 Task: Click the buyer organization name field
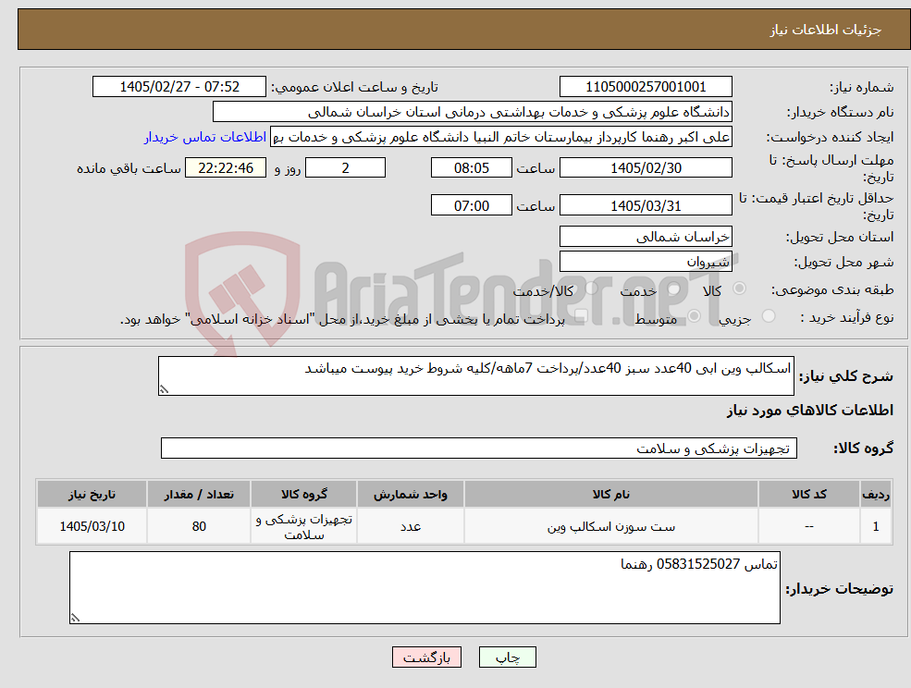tap(473, 112)
